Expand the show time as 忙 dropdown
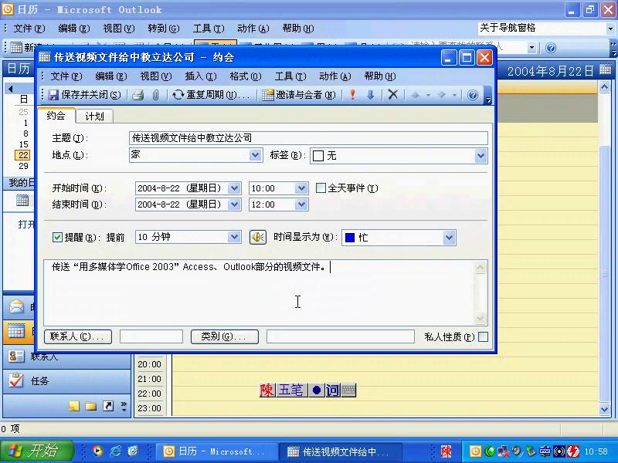 click(449, 238)
